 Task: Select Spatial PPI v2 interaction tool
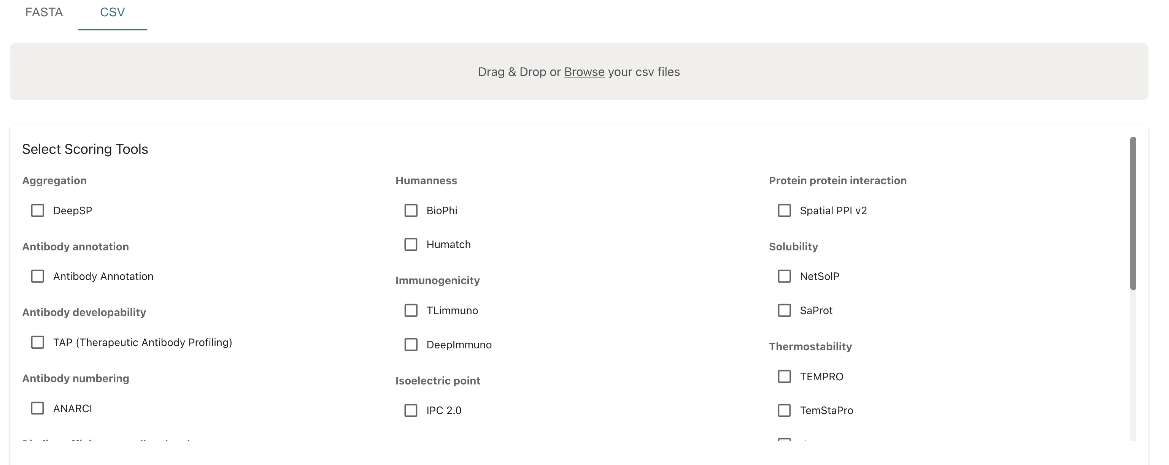click(x=784, y=210)
